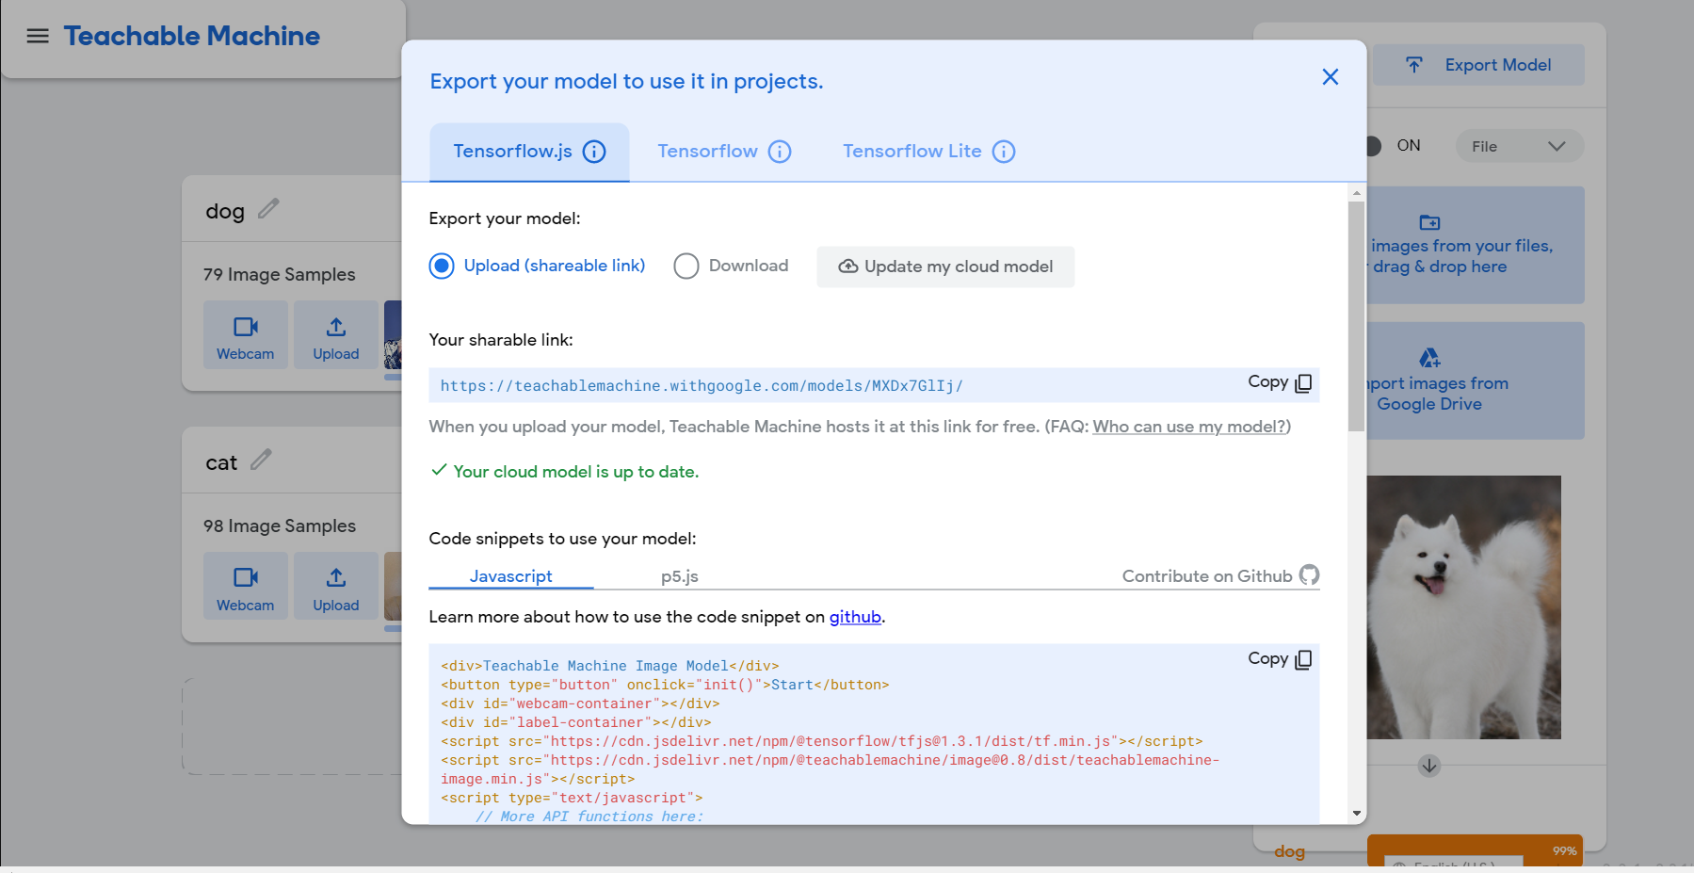The width and height of the screenshot is (1694, 873).
Task: Click '98 Image Samples' label
Action: coord(280,526)
